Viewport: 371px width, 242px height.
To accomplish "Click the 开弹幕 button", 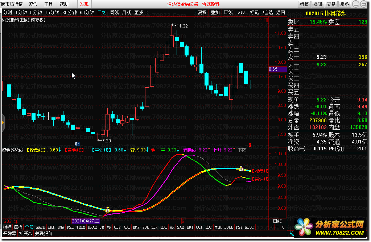I will point(9,234).
